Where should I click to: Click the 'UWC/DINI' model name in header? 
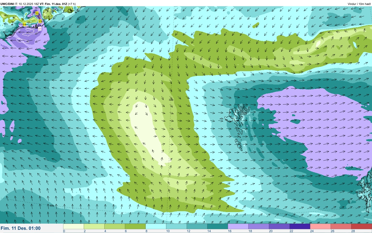click(x=7, y=4)
